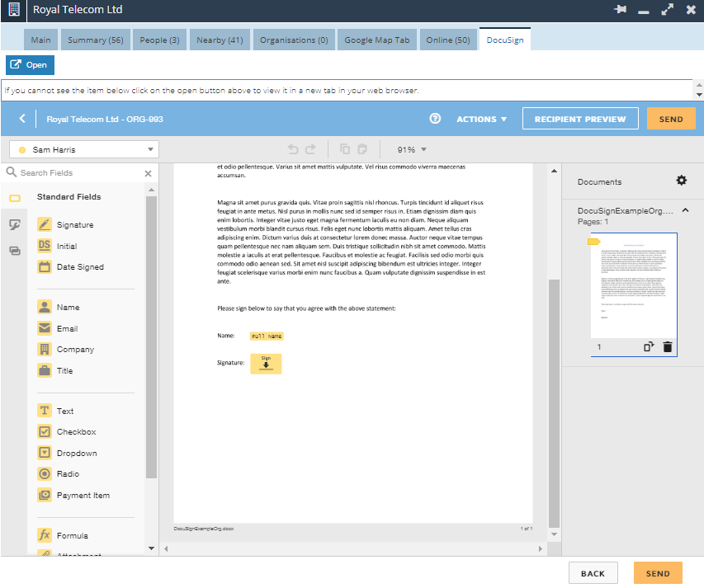This screenshot has height=588, width=704.
Task: Go back using the left chevron
Action: point(22,119)
